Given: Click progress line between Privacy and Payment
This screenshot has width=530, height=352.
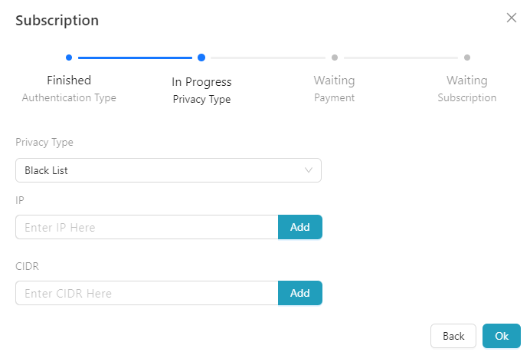Looking at the screenshot, I should (x=268, y=57).
